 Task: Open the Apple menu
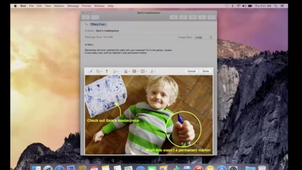tap(15, 6)
